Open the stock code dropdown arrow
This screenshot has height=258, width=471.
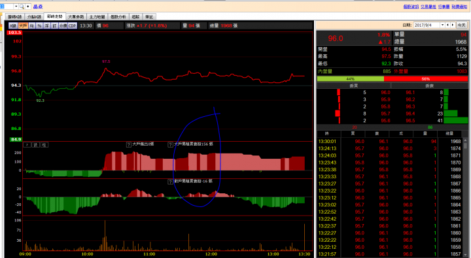(16, 7)
